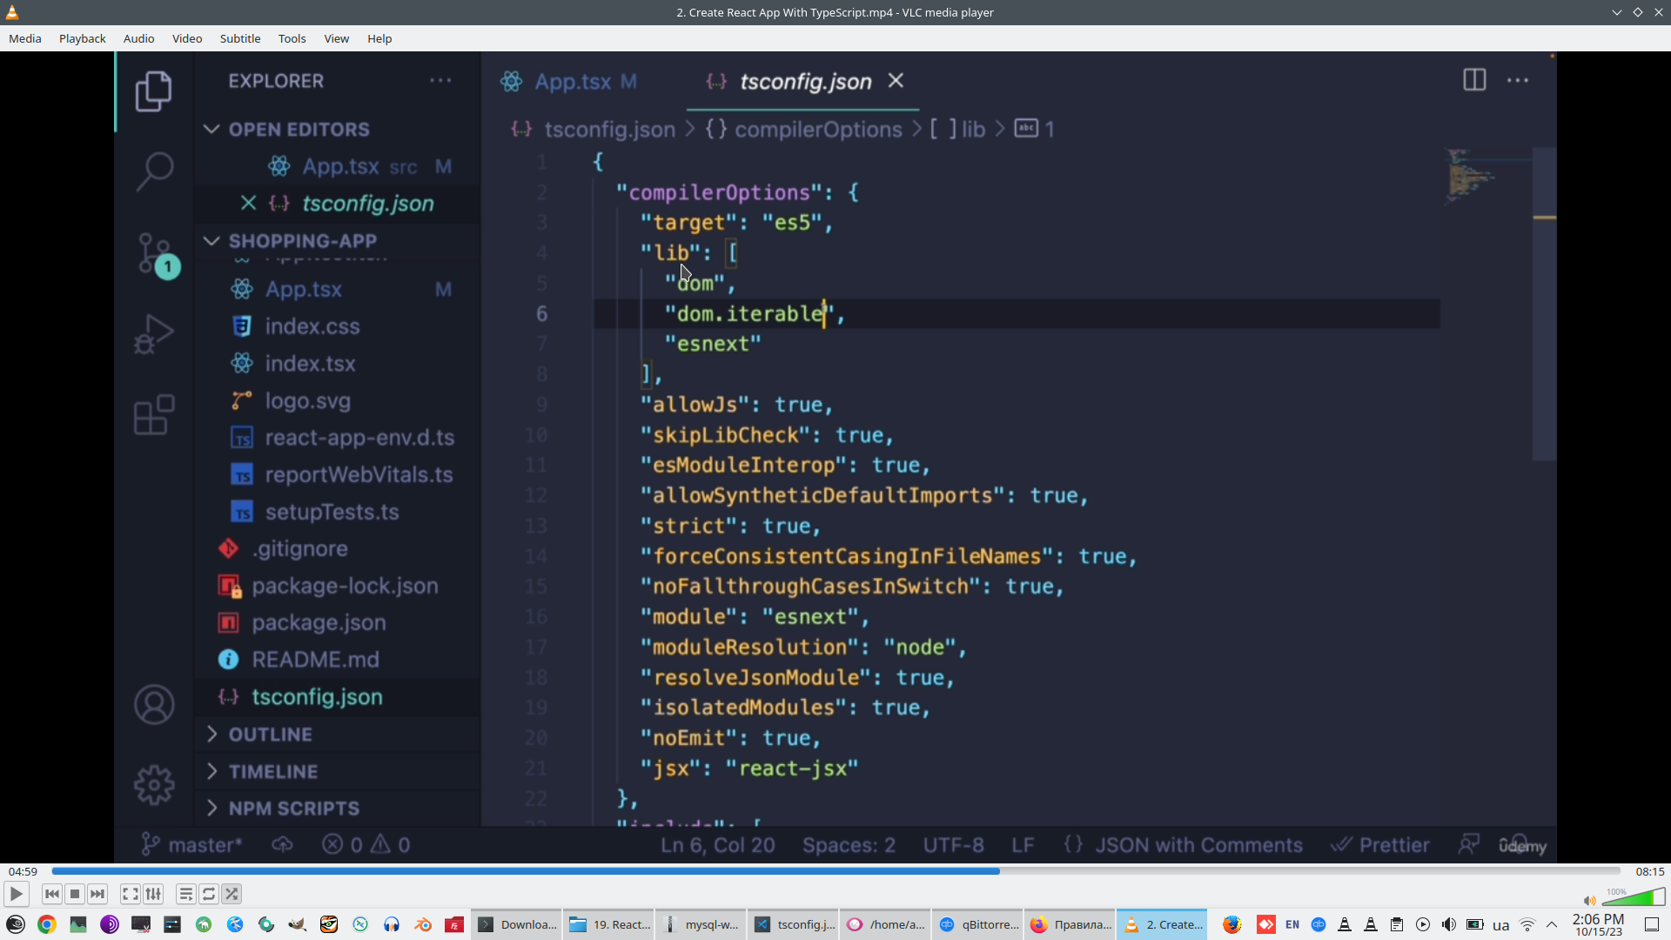
Task: Show extended settings and effects
Action: coord(153,894)
